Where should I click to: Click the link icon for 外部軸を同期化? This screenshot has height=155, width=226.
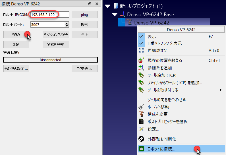tap(141, 139)
